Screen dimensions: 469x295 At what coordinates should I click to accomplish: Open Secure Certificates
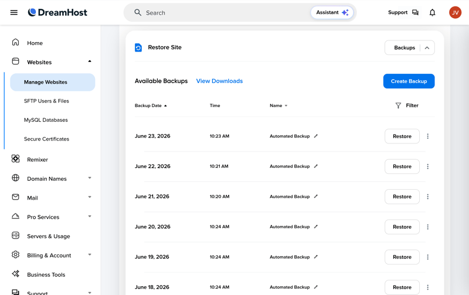click(46, 139)
